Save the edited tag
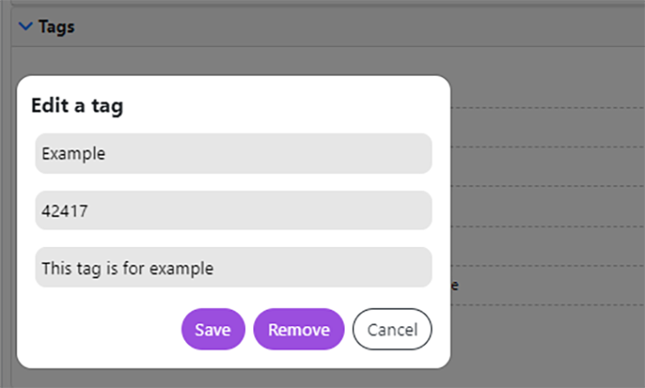The height and width of the screenshot is (388, 645). click(x=213, y=330)
